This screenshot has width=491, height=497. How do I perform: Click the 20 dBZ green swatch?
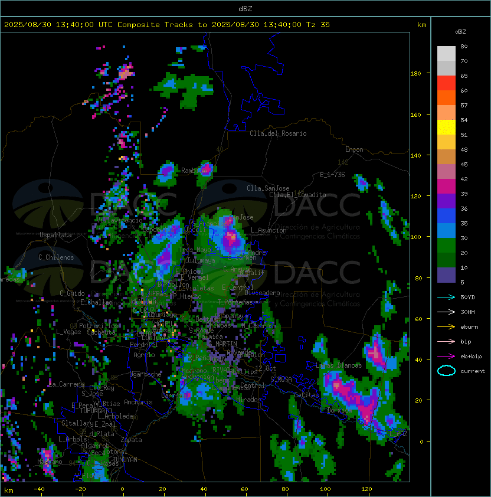pos(446,246)
